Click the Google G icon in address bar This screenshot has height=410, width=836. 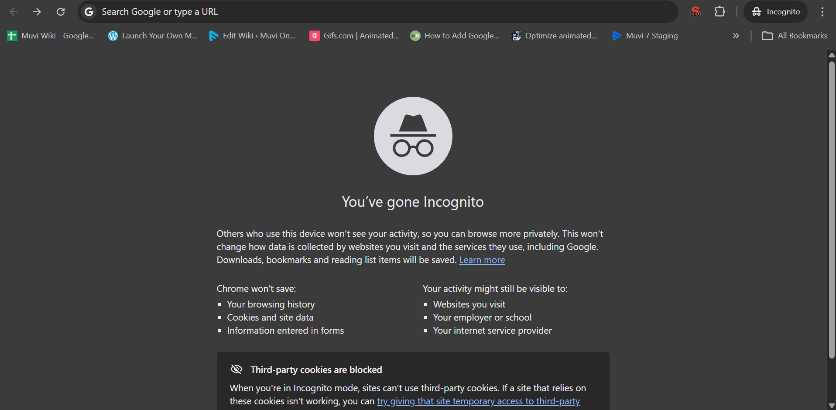(89, 12)
